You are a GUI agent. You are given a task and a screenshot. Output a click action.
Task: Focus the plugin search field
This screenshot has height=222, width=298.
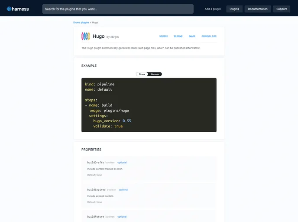pos(118,9)
